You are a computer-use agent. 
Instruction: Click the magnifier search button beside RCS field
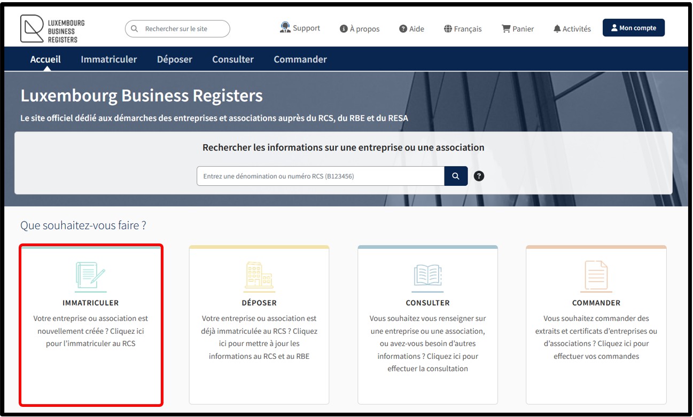pos(456,176)
